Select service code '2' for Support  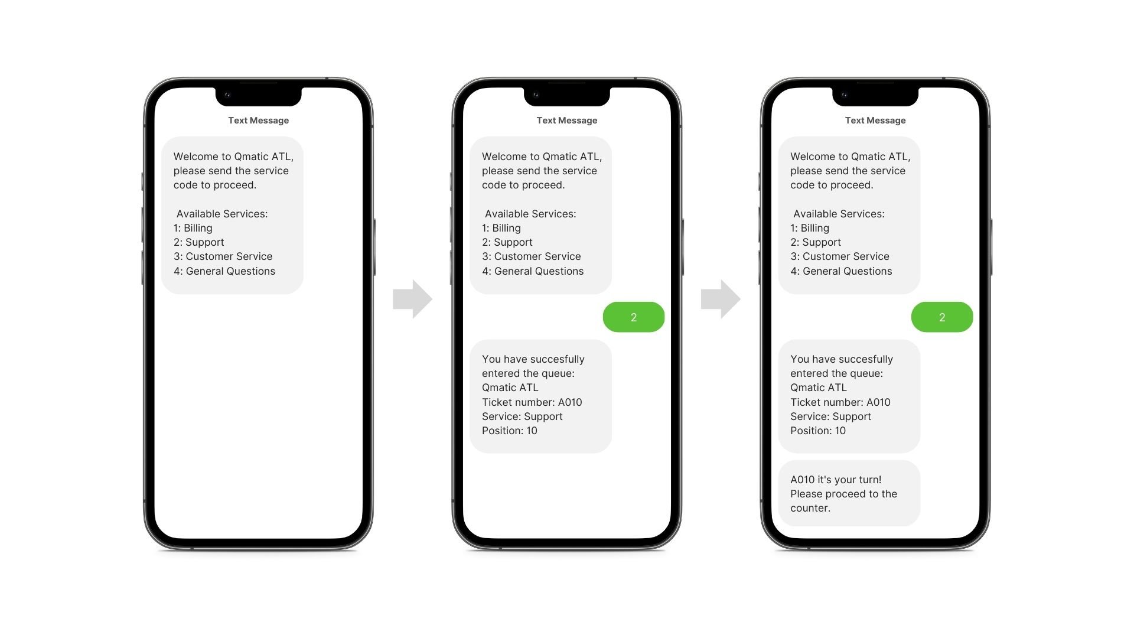[x=633, y=316]
